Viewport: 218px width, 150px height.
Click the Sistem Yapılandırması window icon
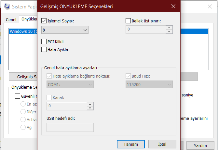pyautogui.click(x=7, y=6)
